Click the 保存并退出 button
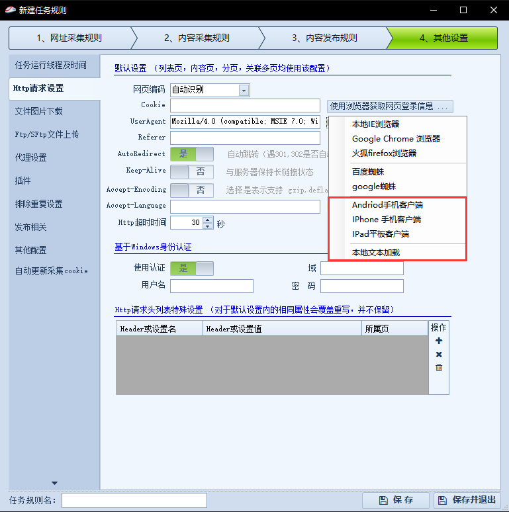Image resolution: width=509 pixels, height=512 pixels. [467, 500]
